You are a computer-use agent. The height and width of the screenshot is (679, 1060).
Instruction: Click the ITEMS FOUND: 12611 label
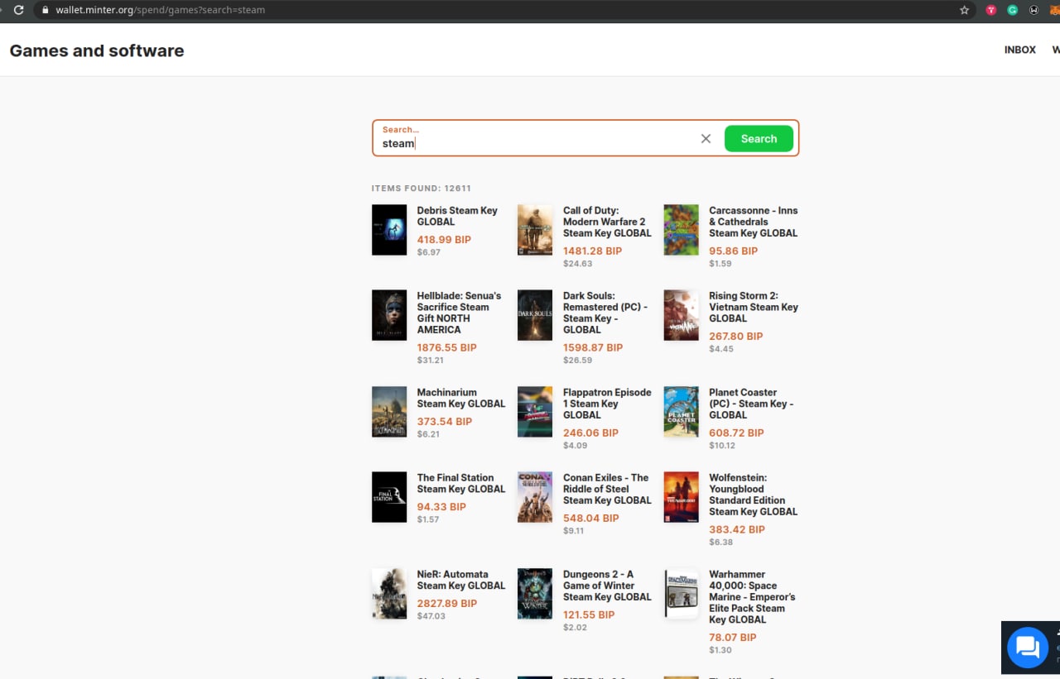click(x=422, y=189)
